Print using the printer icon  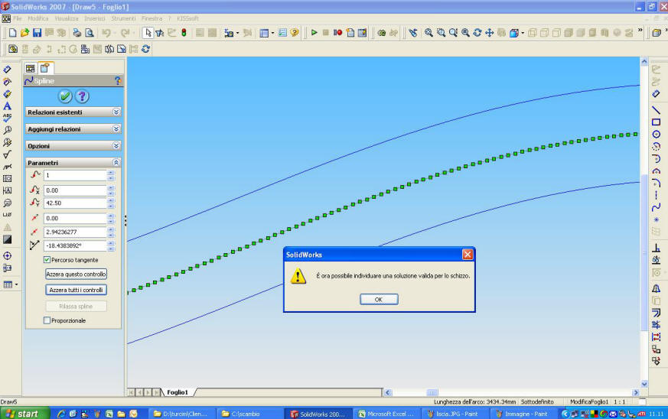[77, 33]
